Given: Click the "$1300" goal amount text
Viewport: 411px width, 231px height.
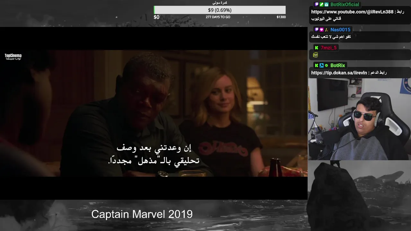Looking at the screenshot, I should tap(281, 17).
